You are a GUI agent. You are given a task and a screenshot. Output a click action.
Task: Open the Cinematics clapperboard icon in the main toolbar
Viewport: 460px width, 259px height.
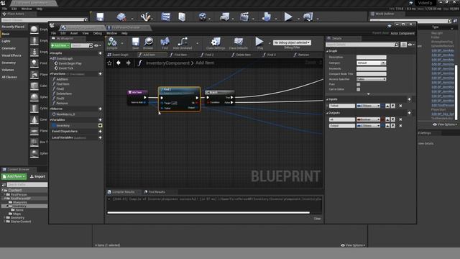click(244, 17)
